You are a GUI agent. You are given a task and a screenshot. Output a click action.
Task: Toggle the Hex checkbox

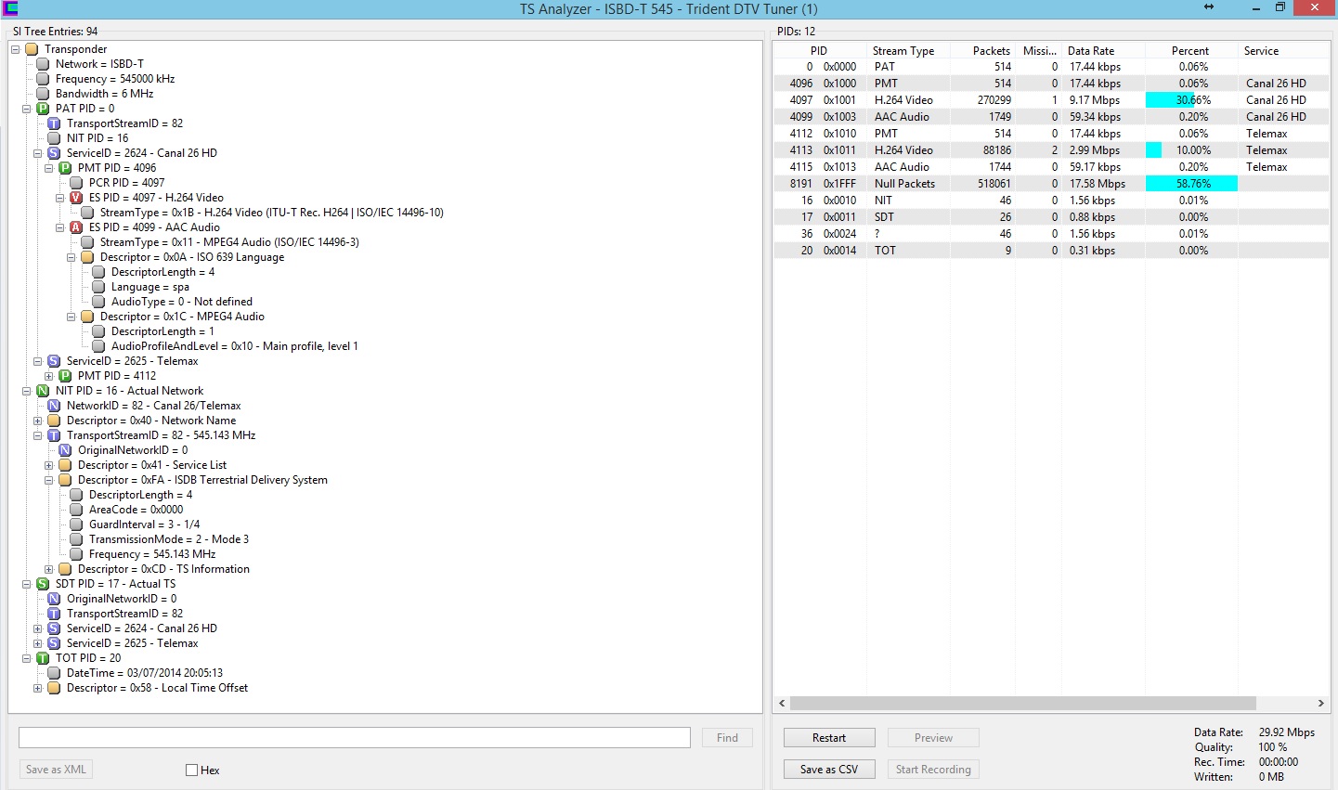point(192,770)
